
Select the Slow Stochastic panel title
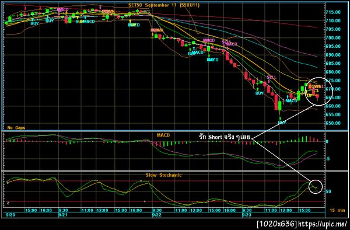pos(163,175)
